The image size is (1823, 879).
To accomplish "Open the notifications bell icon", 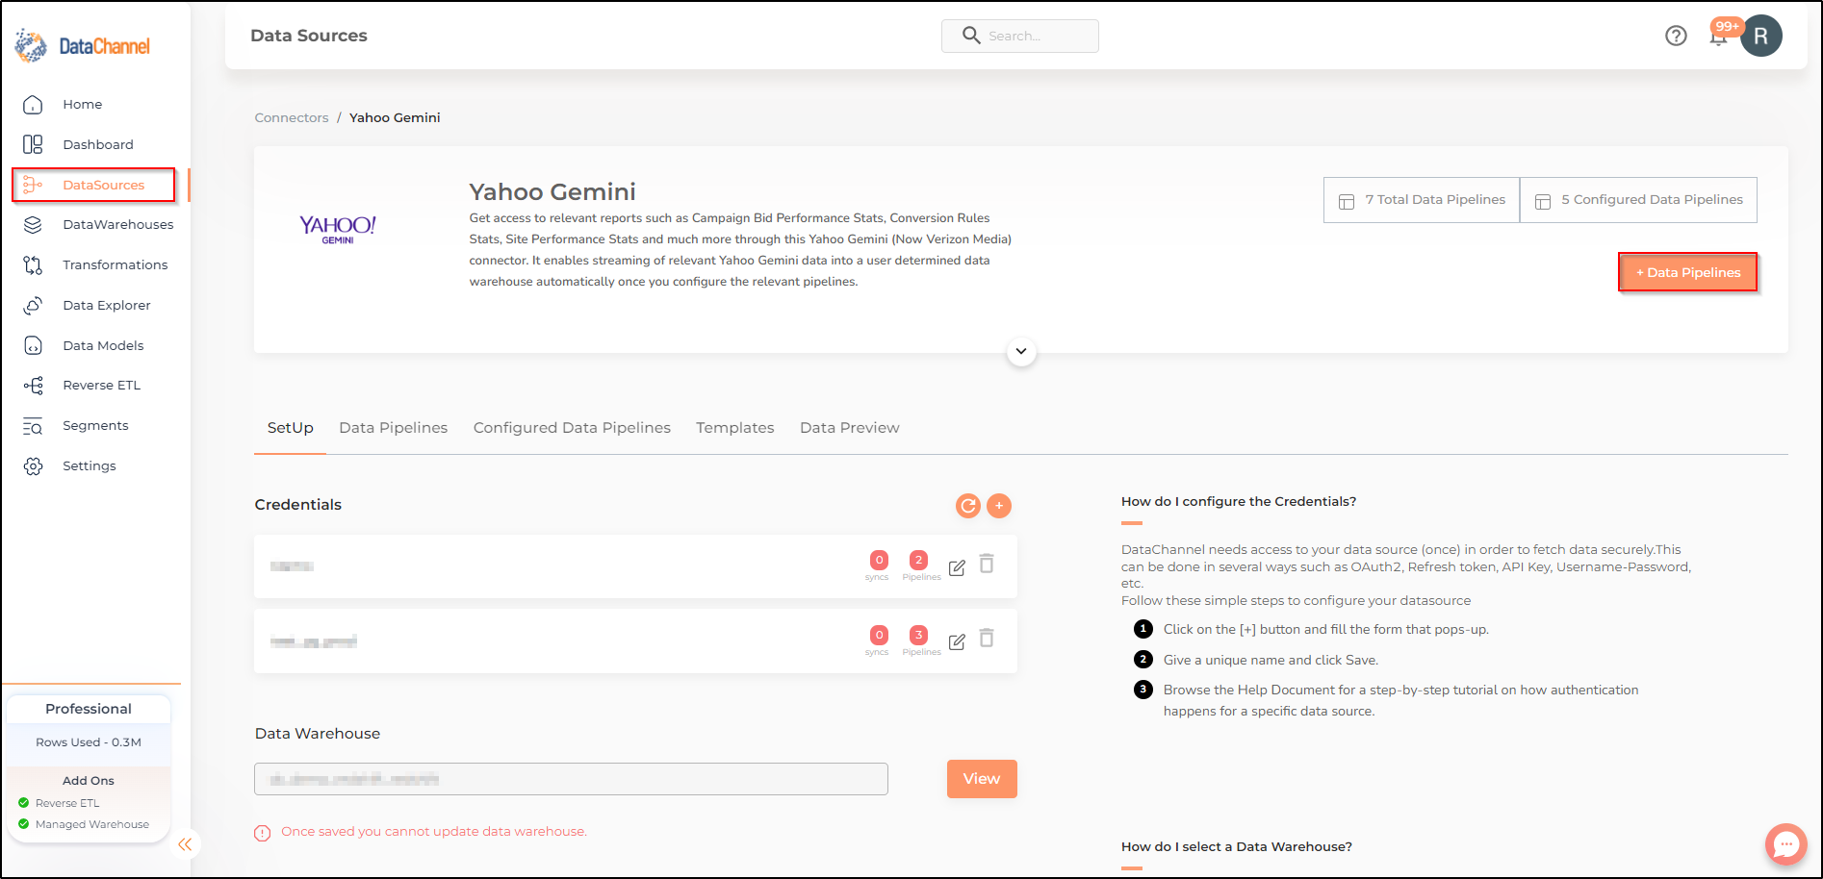I will 1718,37.
